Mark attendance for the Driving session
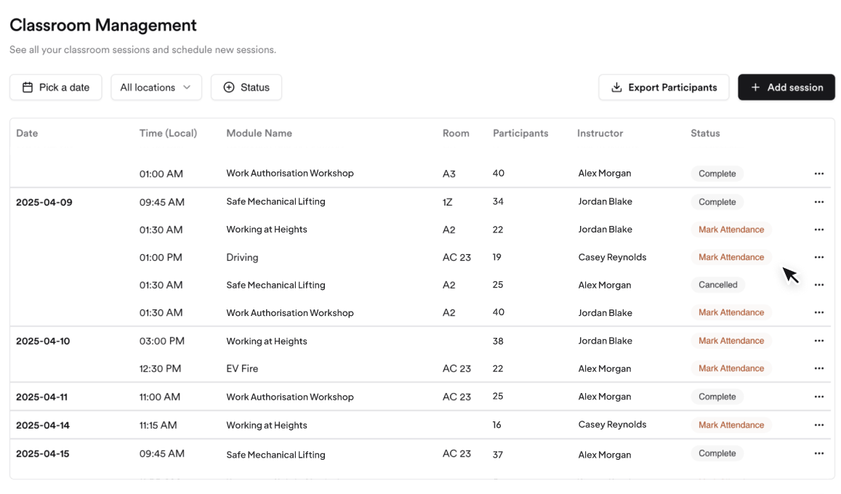 tap(731, 257)
